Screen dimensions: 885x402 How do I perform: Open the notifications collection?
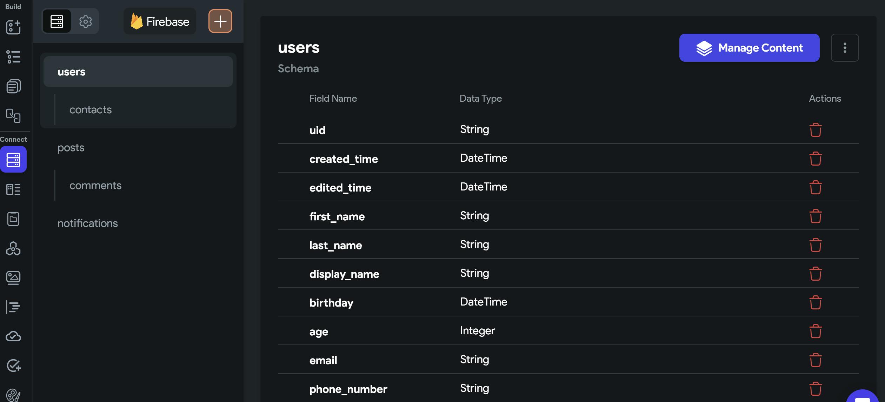(x=88, y=223)
